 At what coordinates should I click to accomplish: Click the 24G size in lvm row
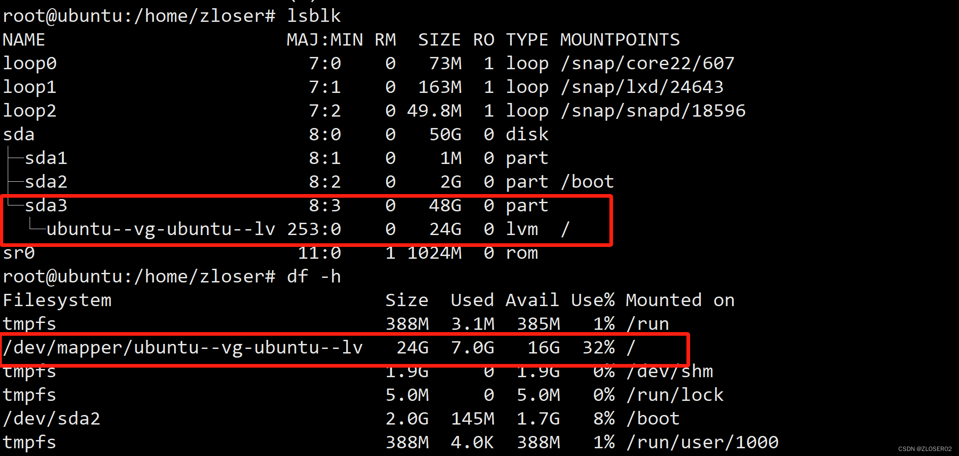[x=445, y=229]
